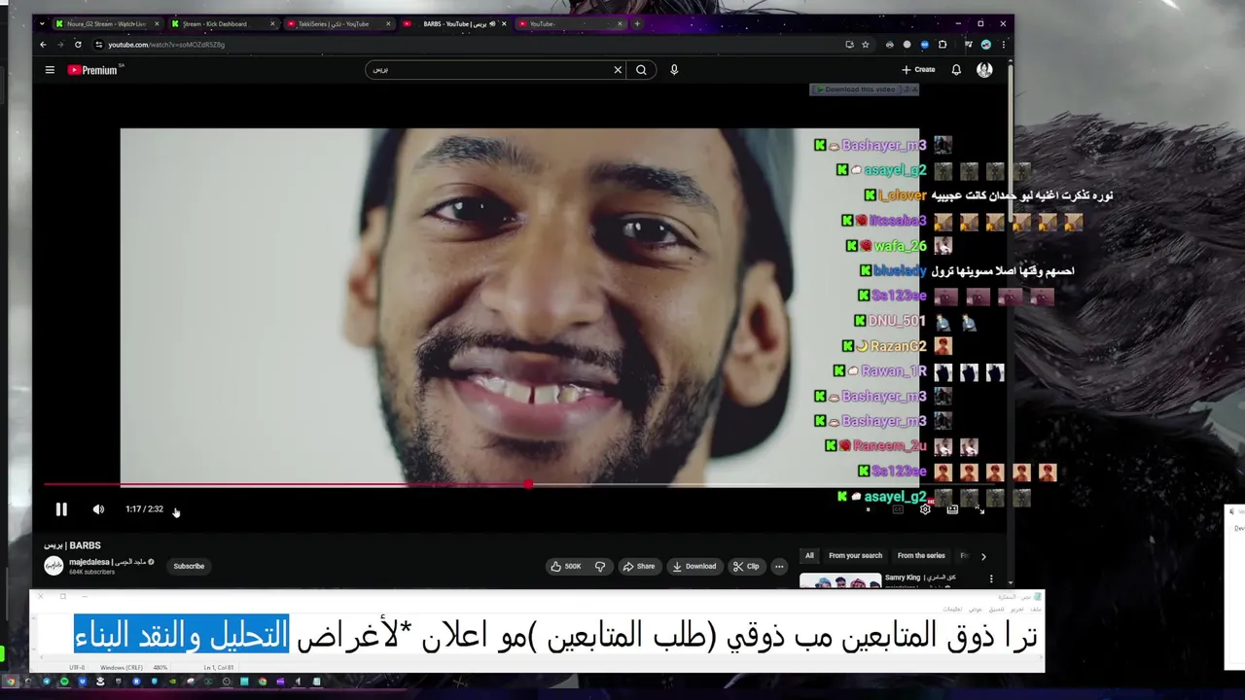Clip the video with scissors button
The width and height of the screenshot is (1245, 700).
747,566
